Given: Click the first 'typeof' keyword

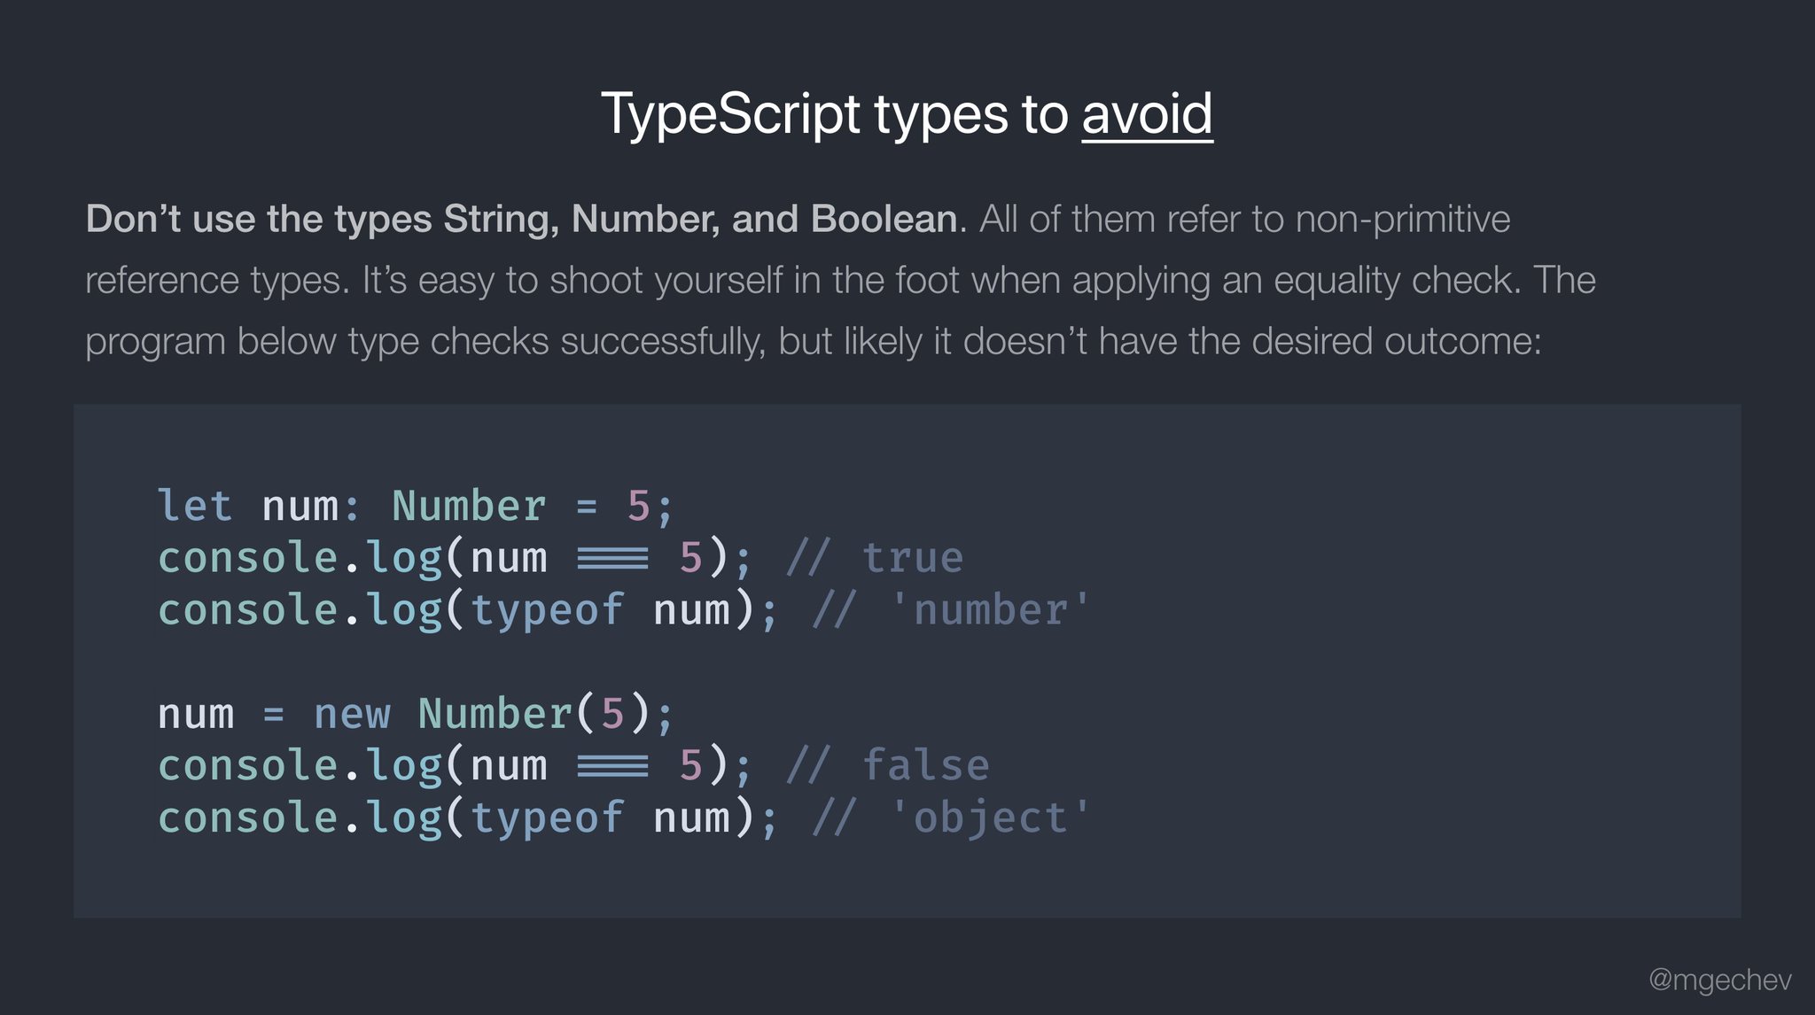Looking at the screenshot, I should pyautogui.click(x=547, y=611).
